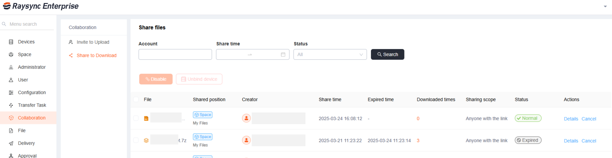The image size is (612, 158).
Task: Click the Shared position column header
Action: tap(209, 100)
